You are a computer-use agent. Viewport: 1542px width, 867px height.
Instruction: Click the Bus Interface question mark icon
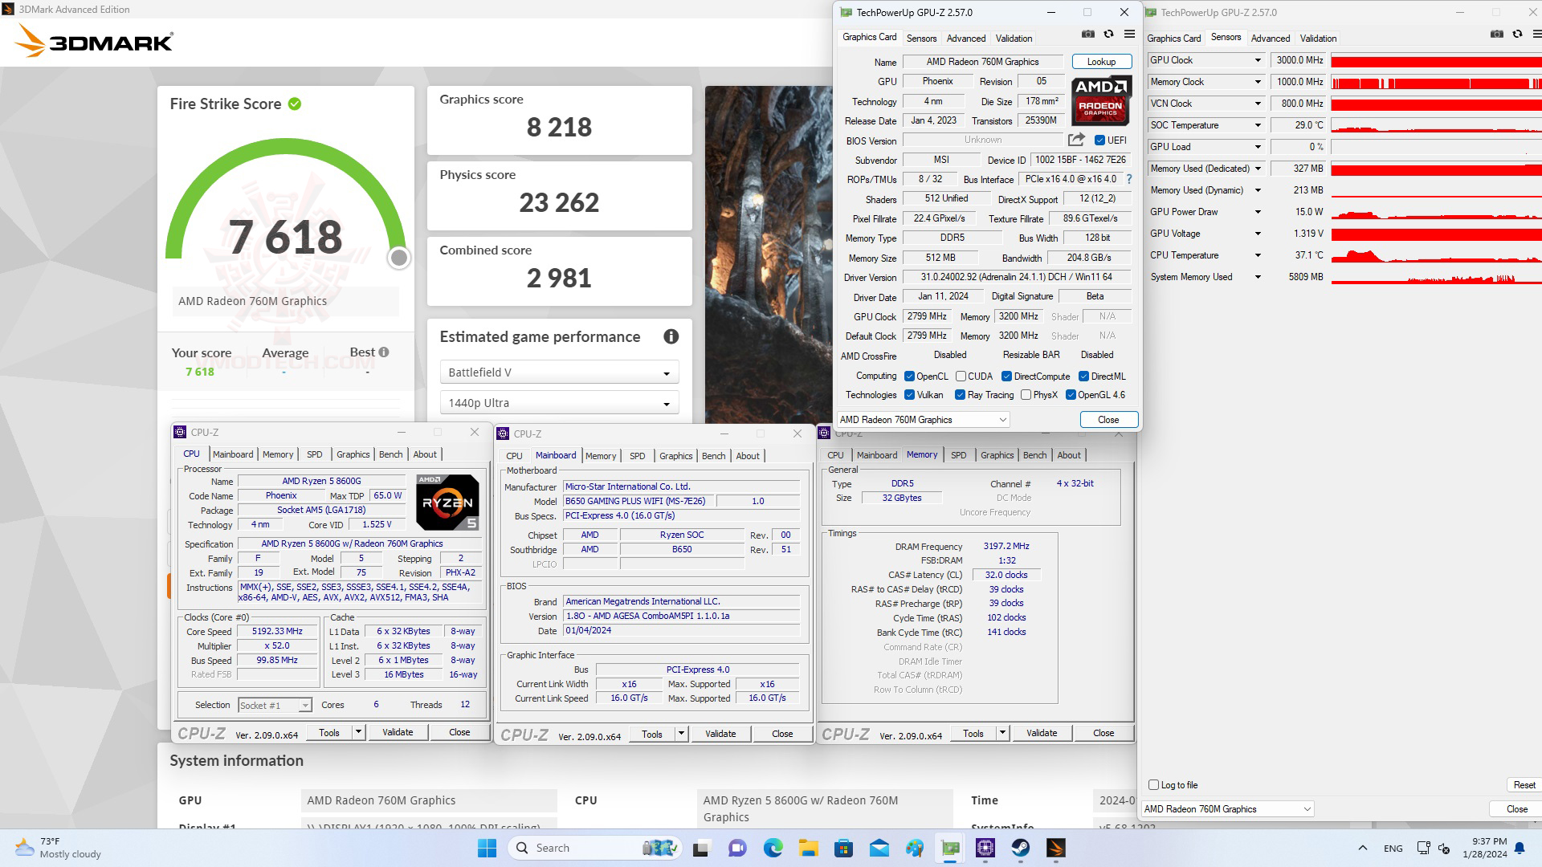click(1128, 179)
